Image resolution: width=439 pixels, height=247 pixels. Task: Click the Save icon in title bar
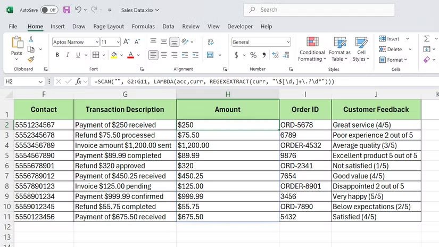pyautogui.click(x=67, y=10)
